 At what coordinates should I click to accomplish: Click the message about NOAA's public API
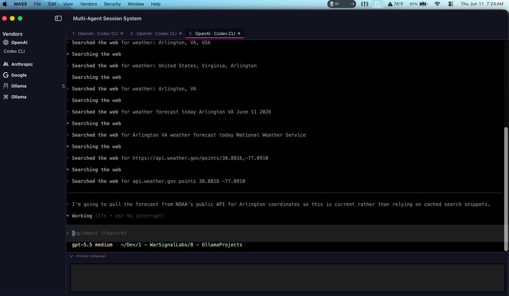[x=281, y=204]
